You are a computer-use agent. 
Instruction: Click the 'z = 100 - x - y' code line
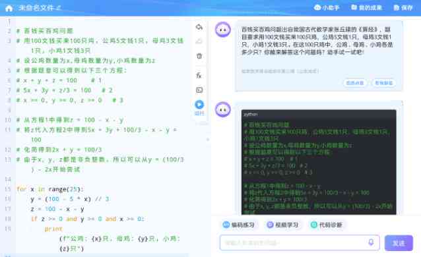tap(57, 209)
